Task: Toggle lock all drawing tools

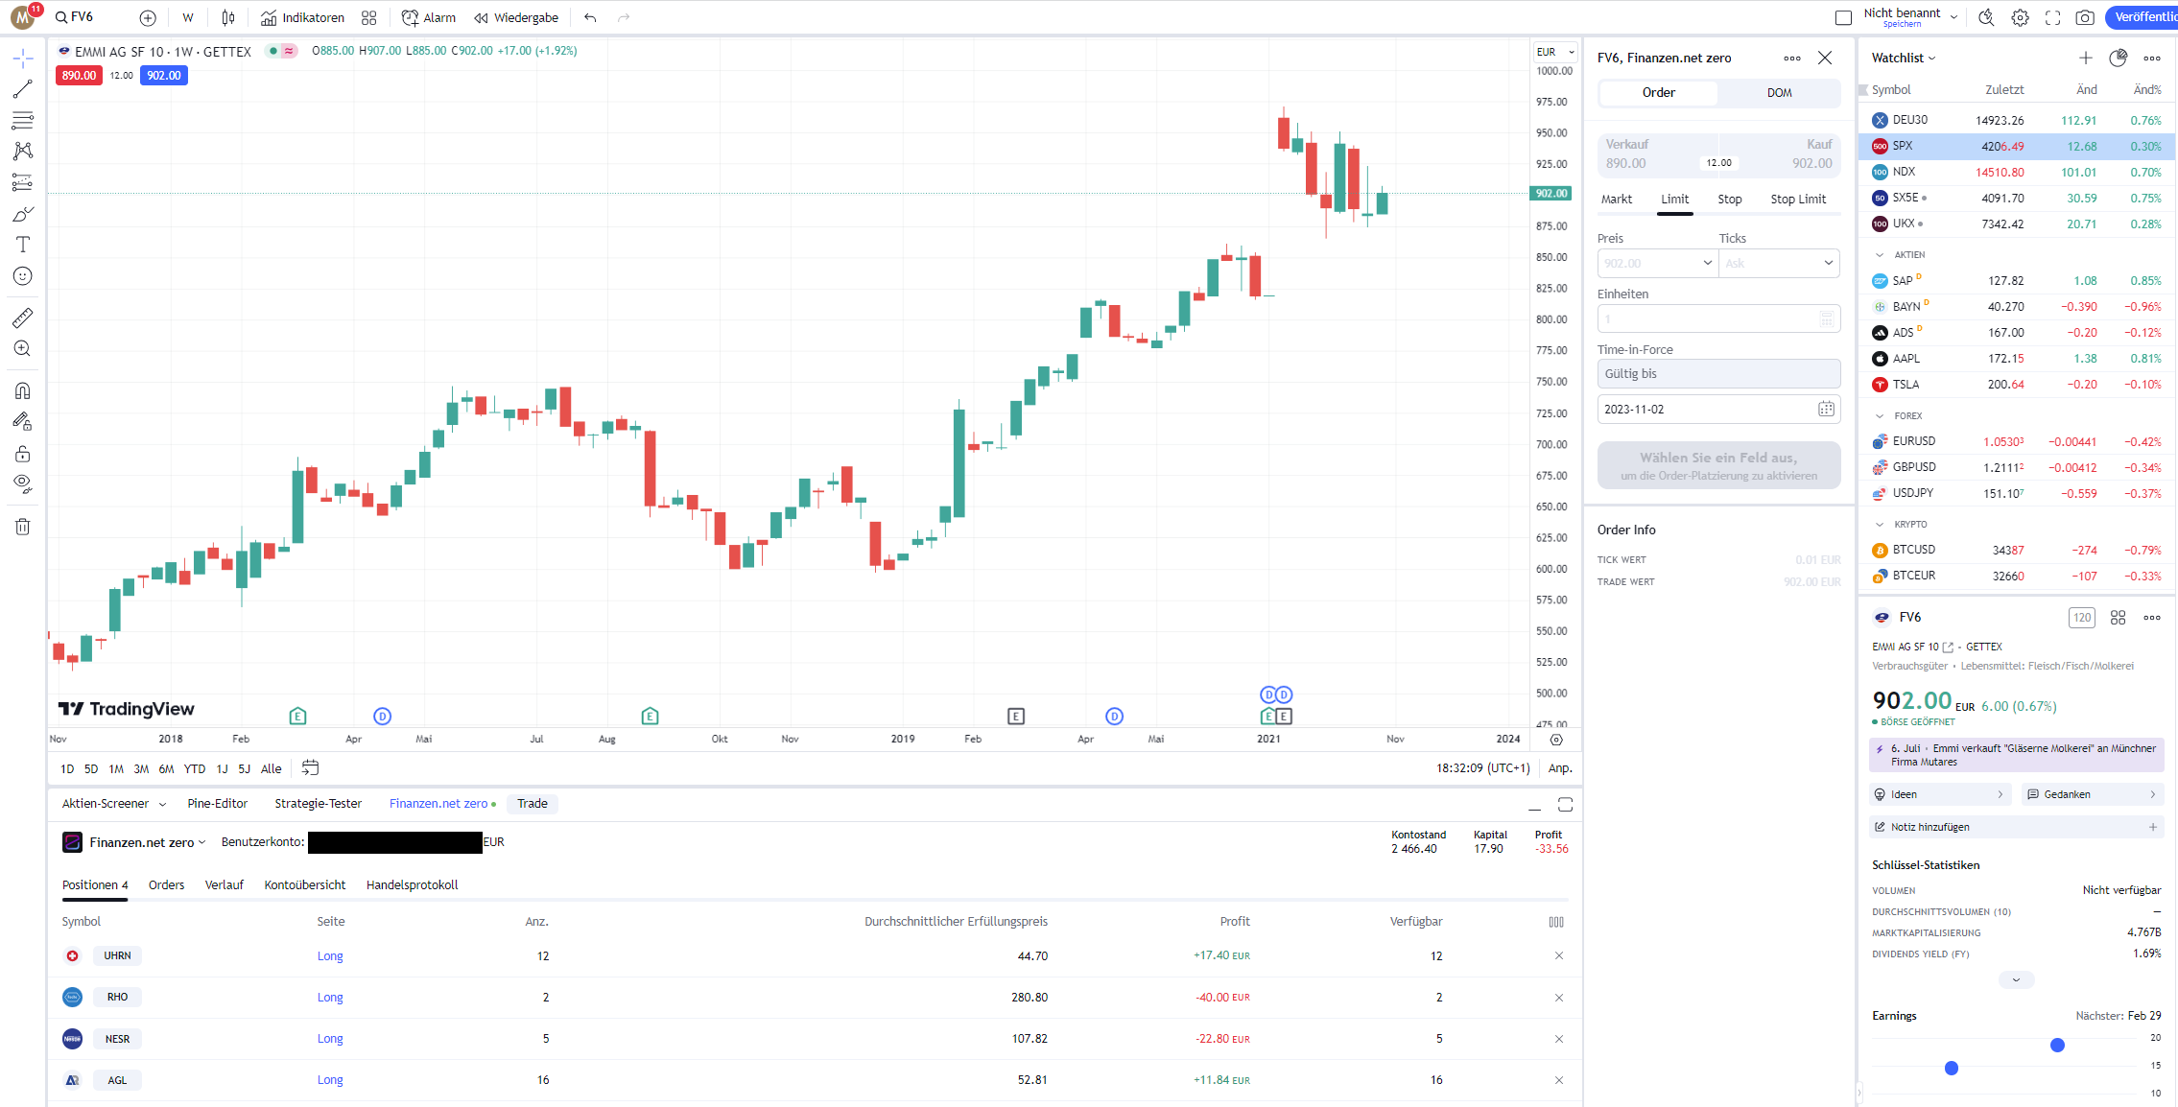Action: 22,453
